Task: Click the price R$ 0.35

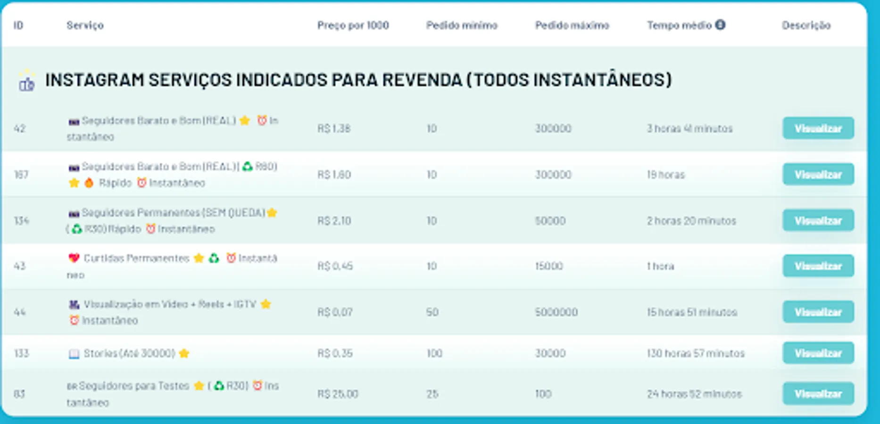Action: click(335, 353)
